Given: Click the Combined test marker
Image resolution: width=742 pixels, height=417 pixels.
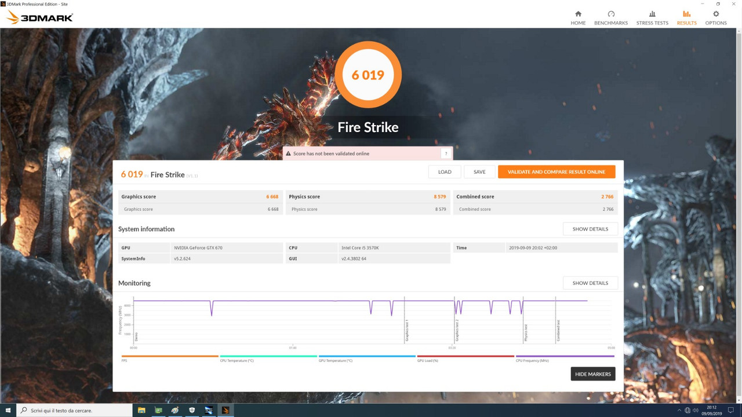Looking at the screenshot, I should [x=558, y=331].
